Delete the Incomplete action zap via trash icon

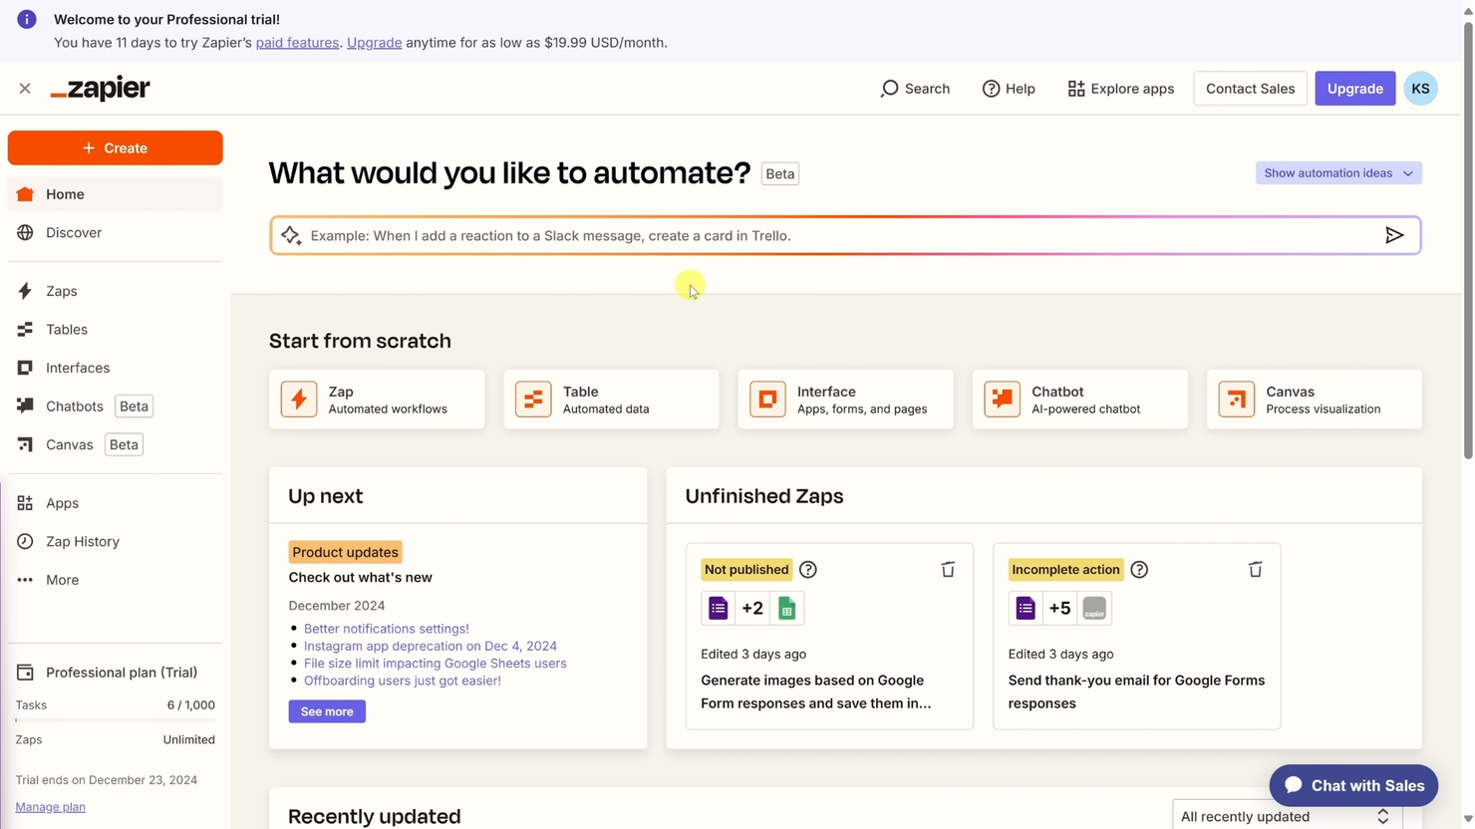coord(1255,570)
